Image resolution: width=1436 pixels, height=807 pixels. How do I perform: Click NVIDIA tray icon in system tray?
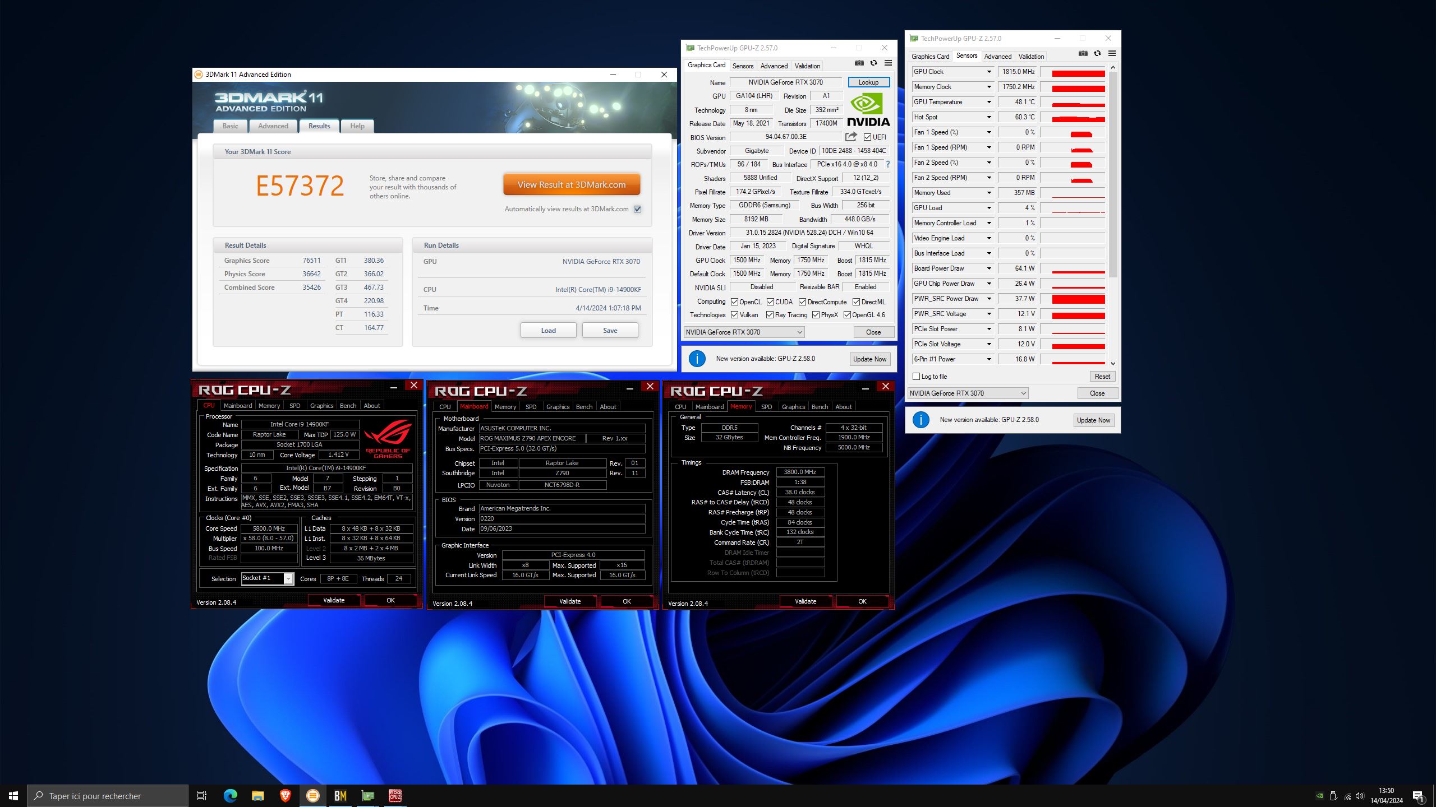[1320, 796]
